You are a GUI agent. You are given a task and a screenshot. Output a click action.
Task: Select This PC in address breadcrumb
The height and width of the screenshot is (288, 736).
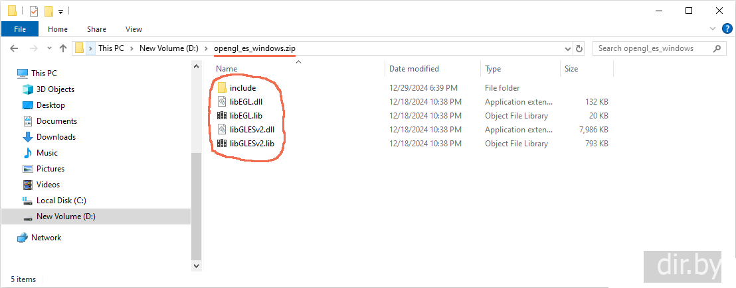[x=111, y=48]
